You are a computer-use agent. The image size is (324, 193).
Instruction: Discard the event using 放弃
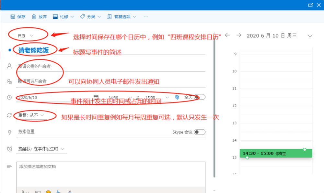click(39, 17)
